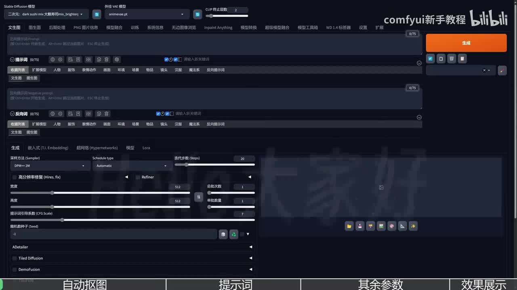Click the globe icon in prompt toolbar
This screenshot has height=290, width=517.
coord(53,60)
